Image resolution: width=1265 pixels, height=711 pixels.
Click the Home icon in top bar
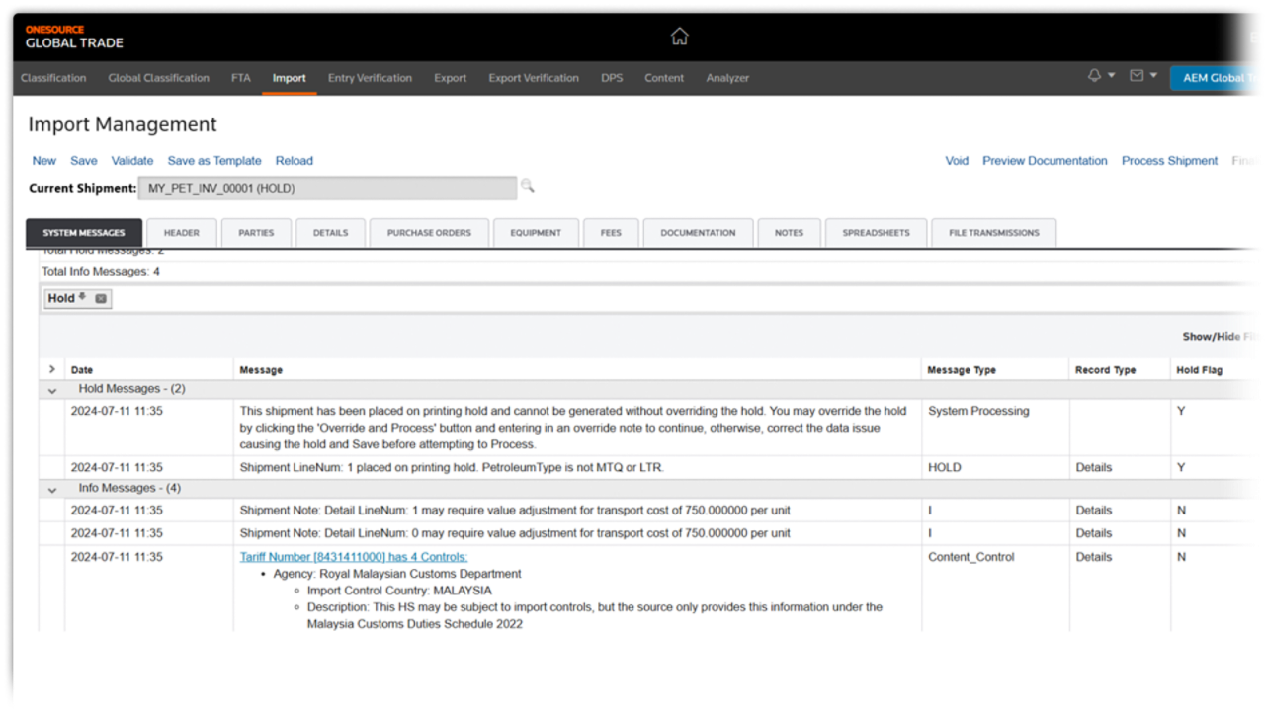coord(679,37)
